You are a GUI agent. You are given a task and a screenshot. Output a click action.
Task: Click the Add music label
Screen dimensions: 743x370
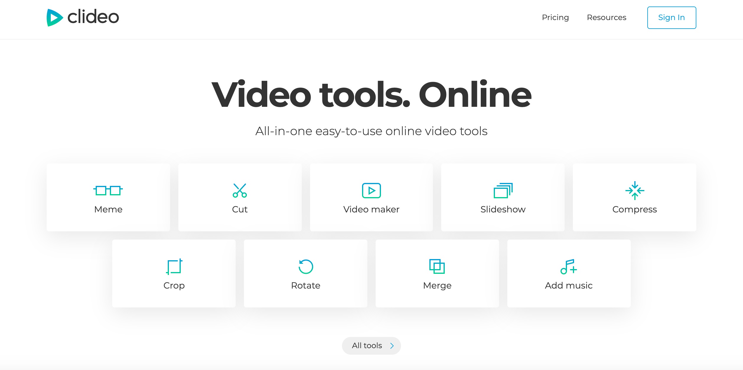(x=569, y=285)
